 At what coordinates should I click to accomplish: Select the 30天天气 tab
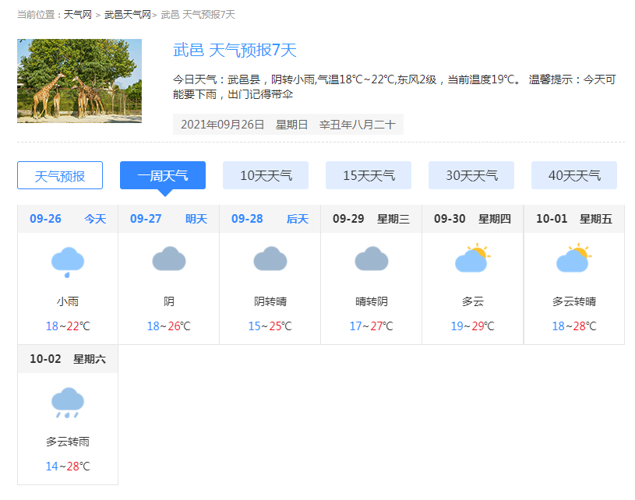pyautogui.click(x=471, y=175)
